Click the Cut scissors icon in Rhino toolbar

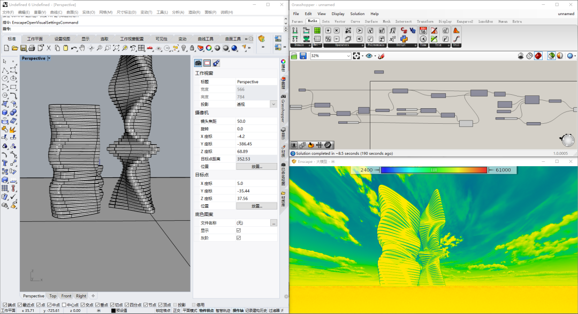pos(49,48)
